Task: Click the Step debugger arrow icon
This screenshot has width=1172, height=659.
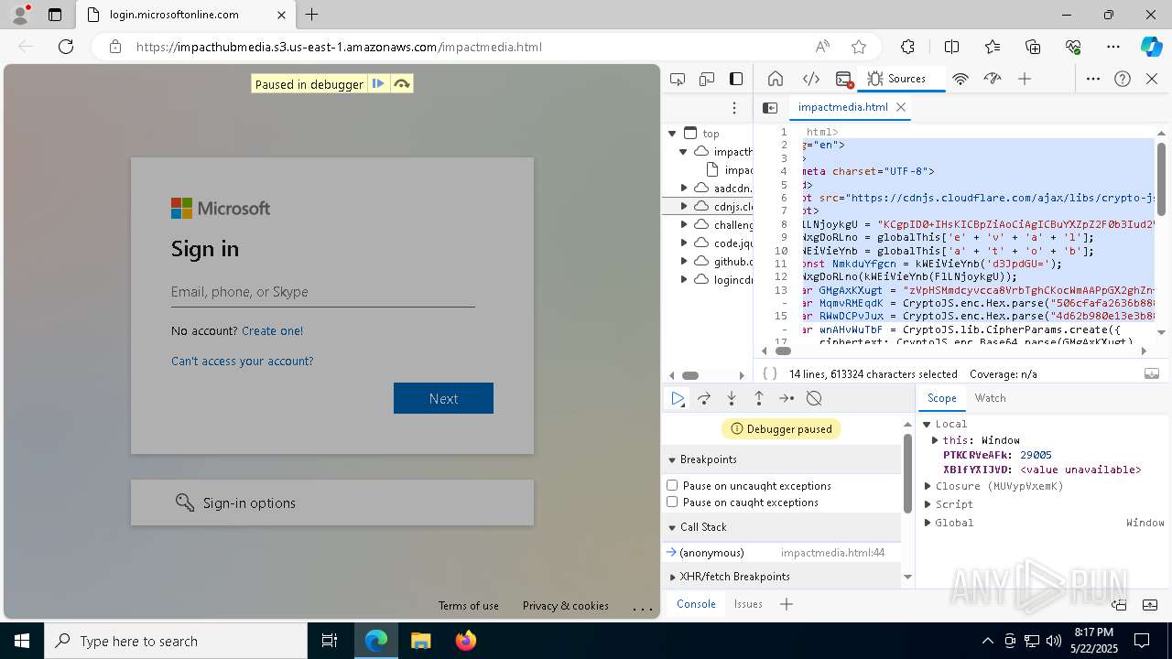Action: coord(787,398)
